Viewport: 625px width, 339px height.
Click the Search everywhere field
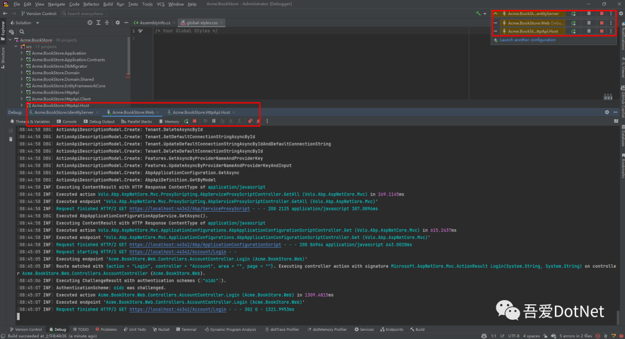coord(84,13)
